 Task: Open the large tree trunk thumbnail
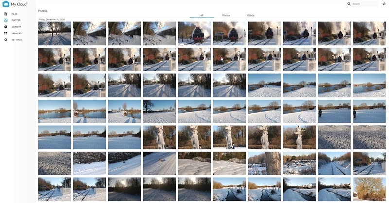(x=264, y=163)
